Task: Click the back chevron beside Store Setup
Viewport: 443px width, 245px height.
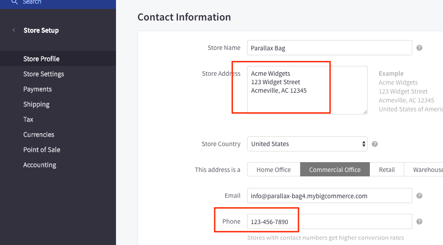Action: [14, 30]
